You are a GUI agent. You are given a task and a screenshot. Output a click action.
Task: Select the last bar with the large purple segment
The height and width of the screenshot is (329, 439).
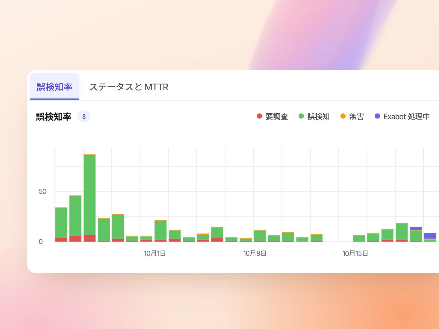click(430, 237)
